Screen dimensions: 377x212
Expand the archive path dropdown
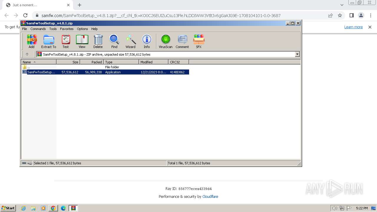[x=297, y=54]
